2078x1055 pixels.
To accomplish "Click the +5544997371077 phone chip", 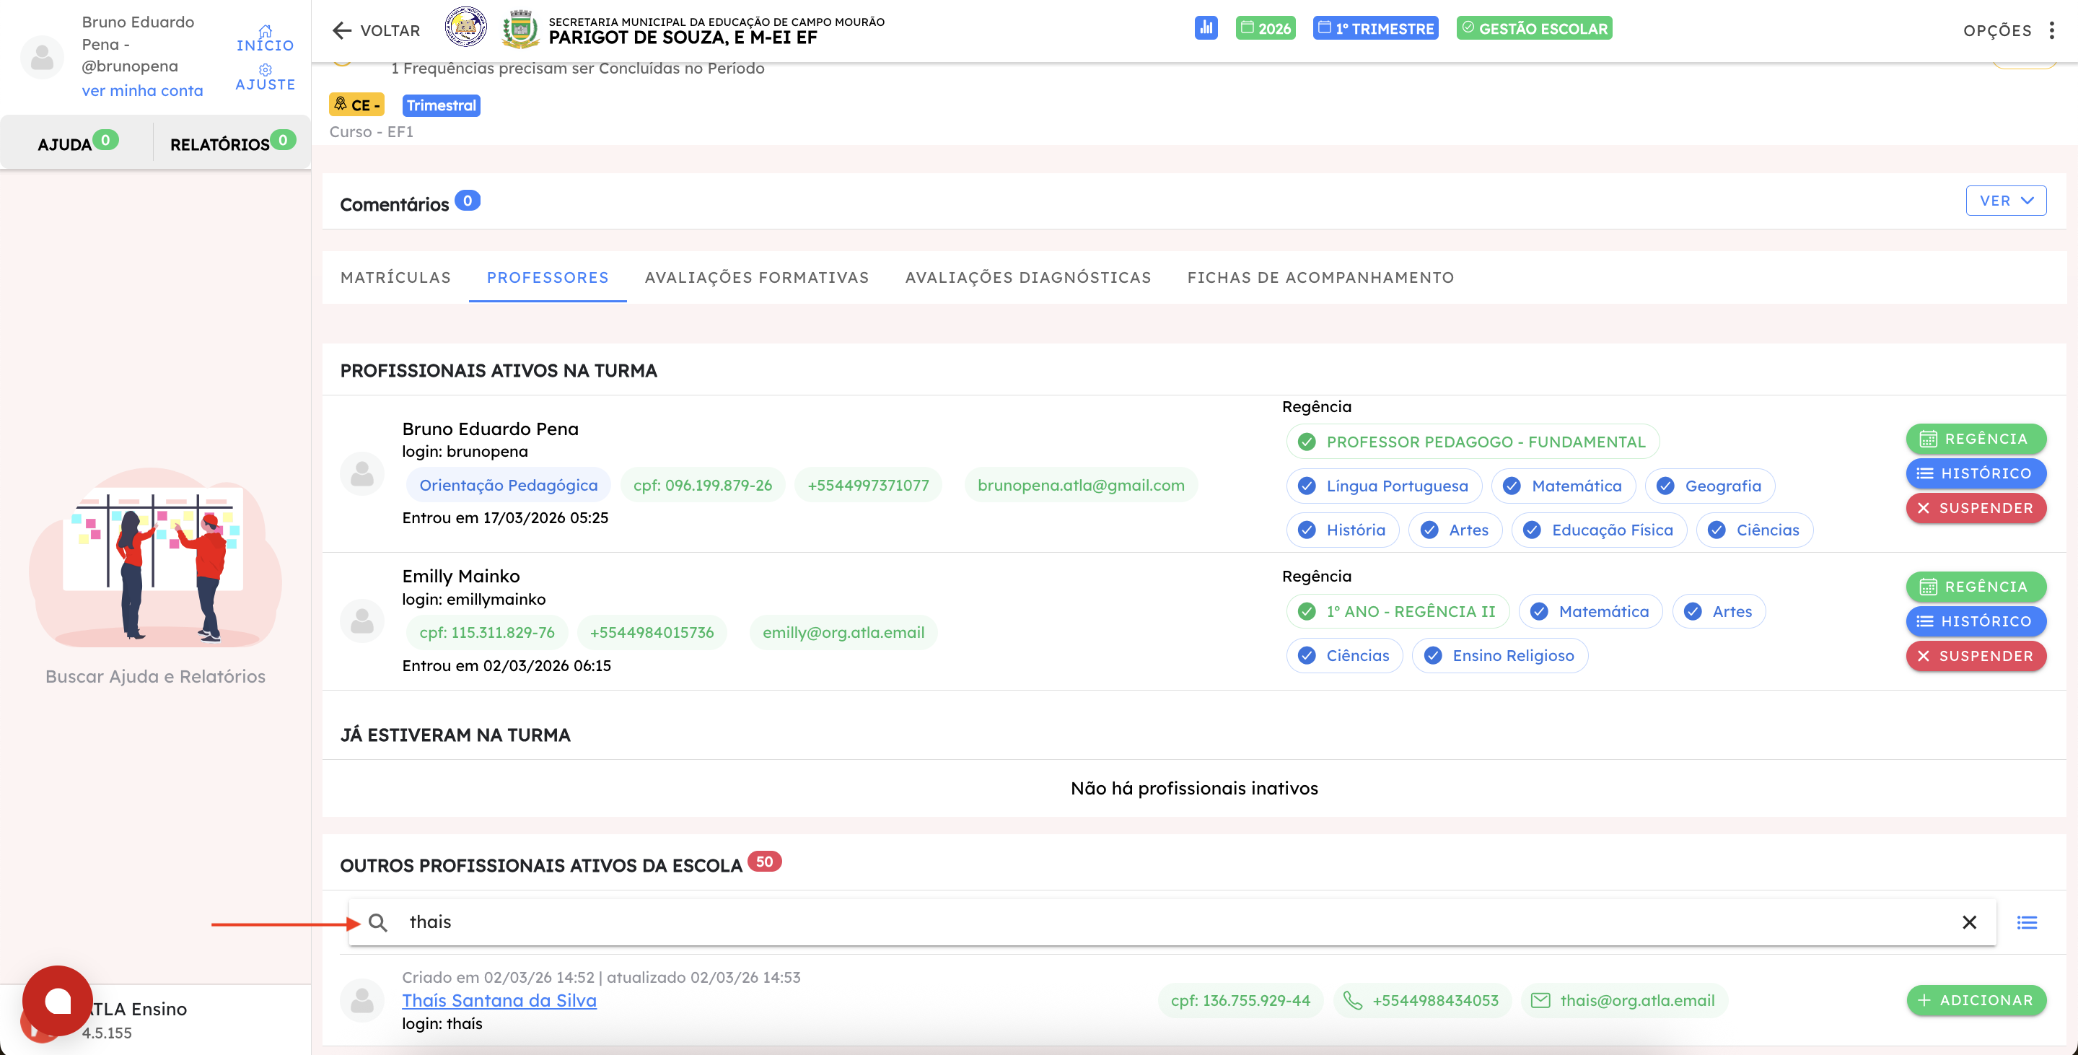I will (868, 485).
